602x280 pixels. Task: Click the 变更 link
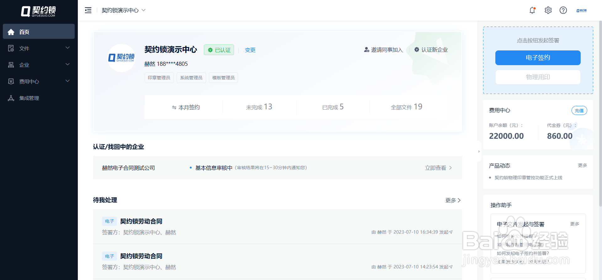(x=250, y=50)
